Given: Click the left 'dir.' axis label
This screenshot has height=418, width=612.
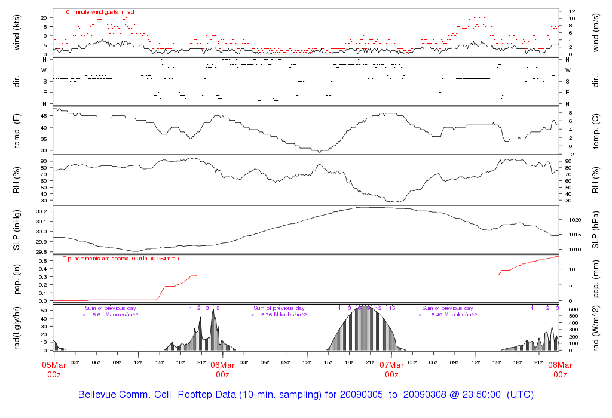Looking at the screenshot, I should tap(16, 81).
